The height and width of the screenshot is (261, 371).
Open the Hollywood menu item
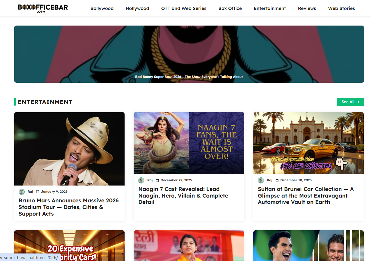pos(137,8)
